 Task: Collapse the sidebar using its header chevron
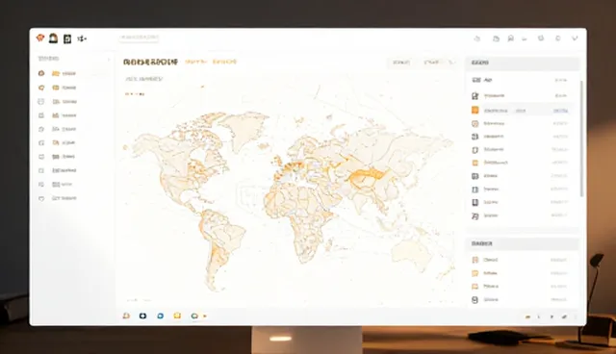pos(109,60)
